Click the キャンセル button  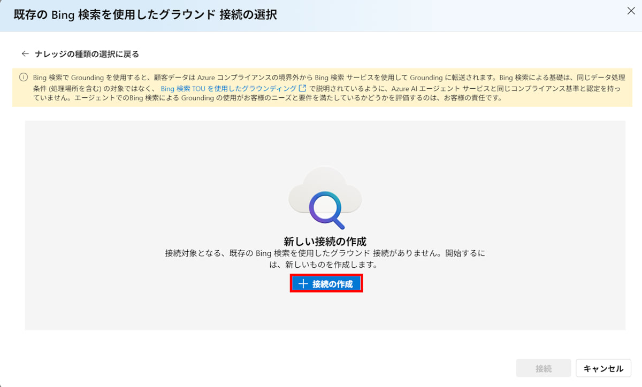coord(603,368)
